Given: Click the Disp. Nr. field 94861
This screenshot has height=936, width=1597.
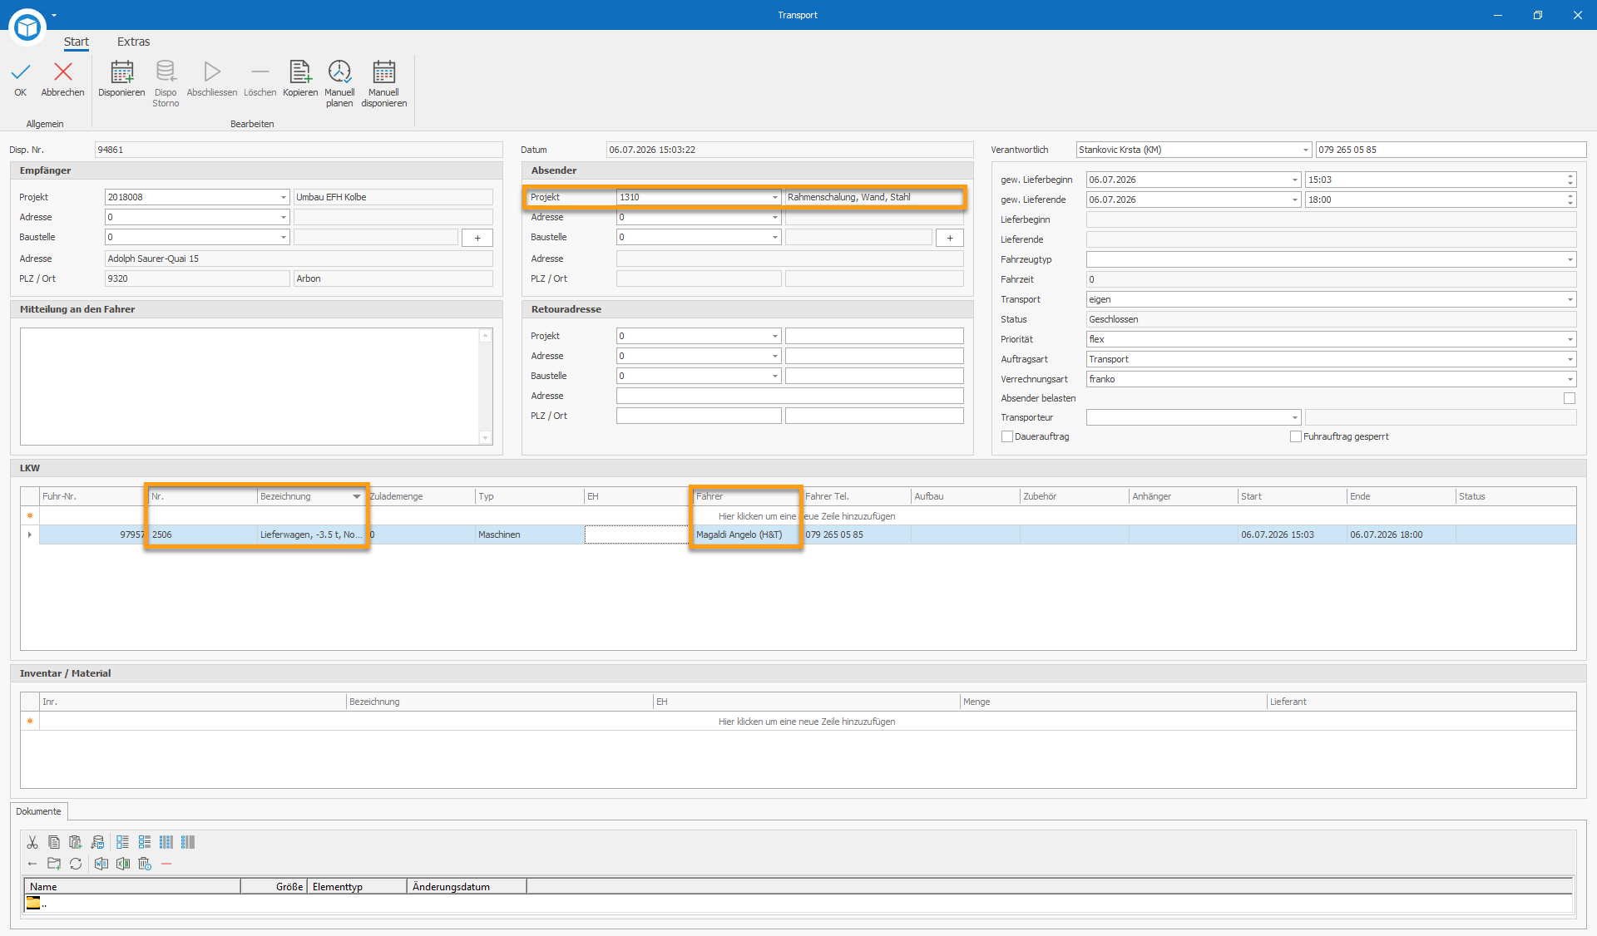Looking at the screenshot, I should coord(299,150).
